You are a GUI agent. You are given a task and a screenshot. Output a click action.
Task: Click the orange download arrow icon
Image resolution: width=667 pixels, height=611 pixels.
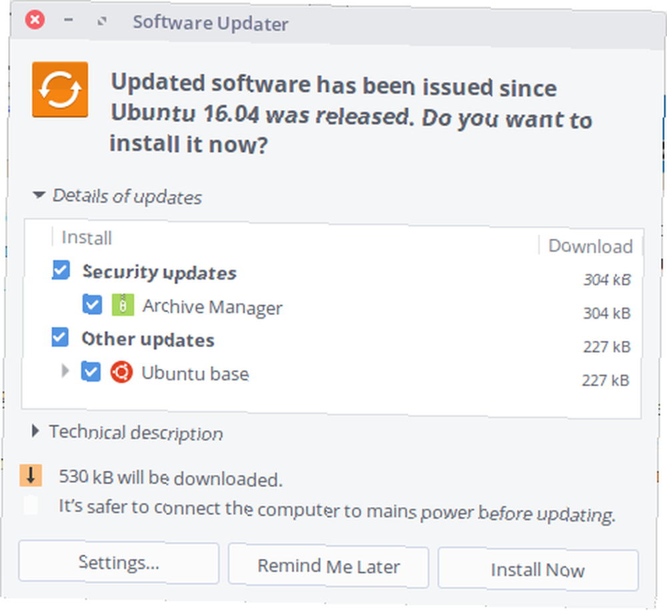pyautogui.click(x=31, y=476)
